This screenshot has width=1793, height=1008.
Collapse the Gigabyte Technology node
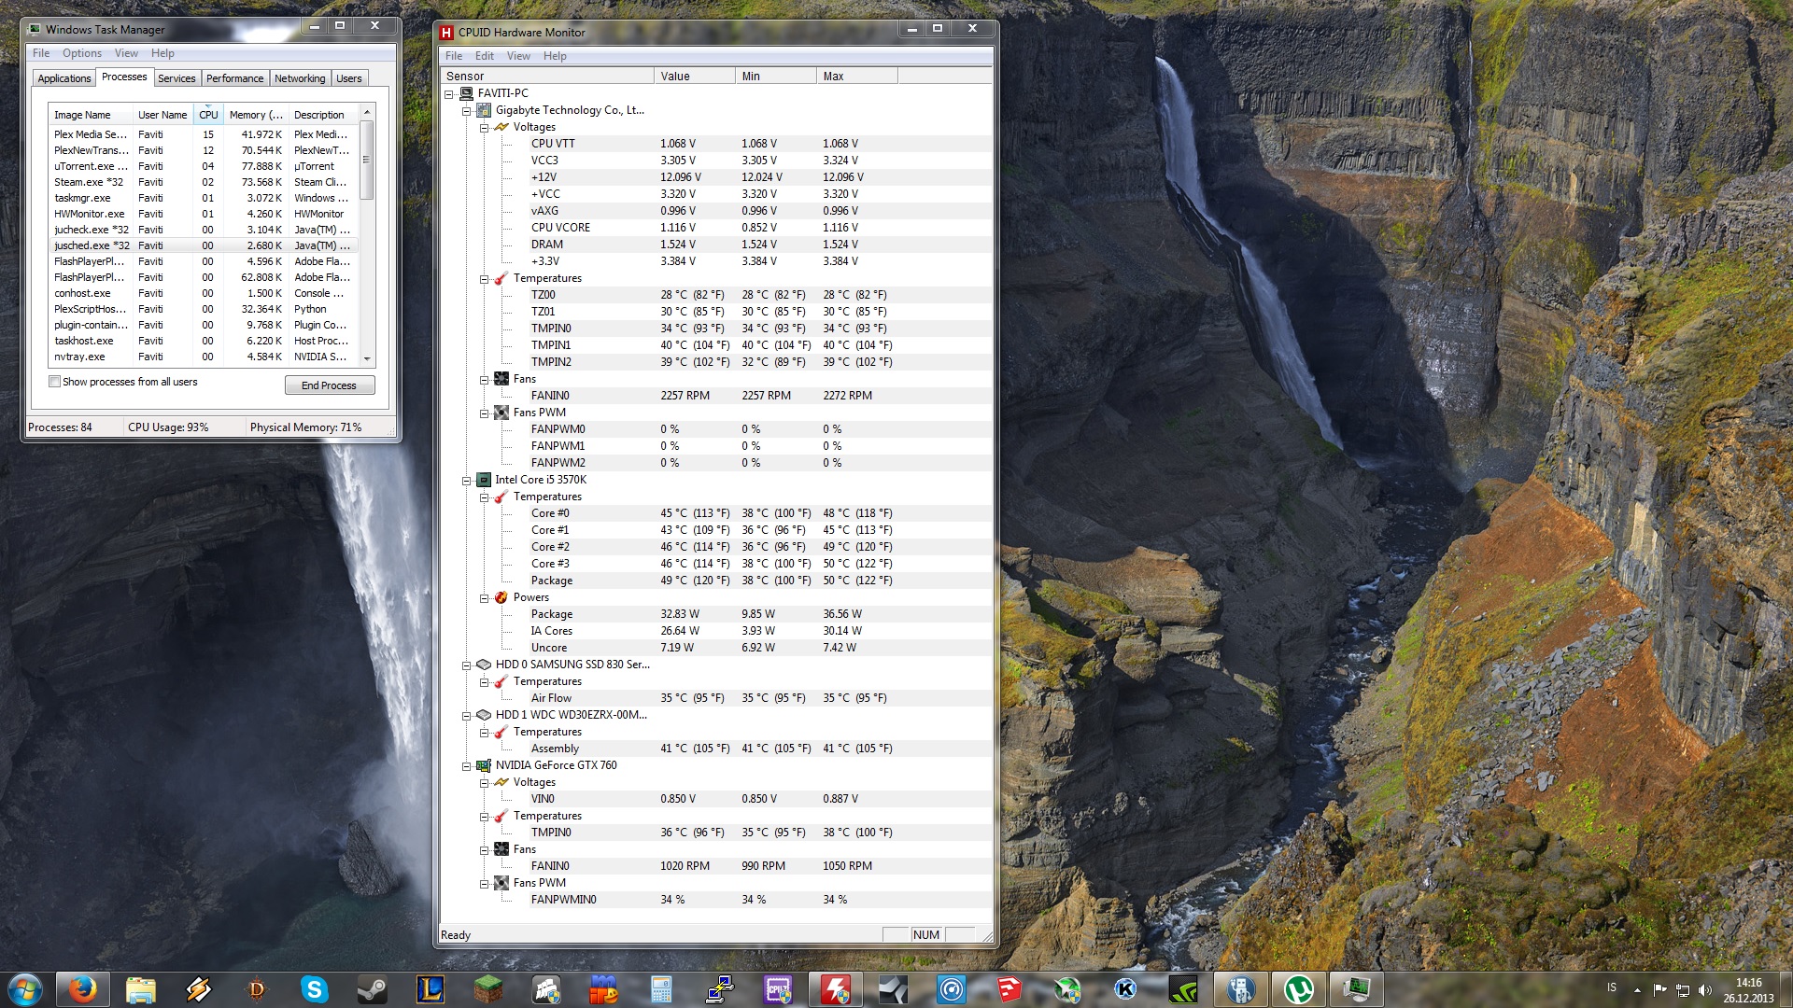tap(468, 110)
